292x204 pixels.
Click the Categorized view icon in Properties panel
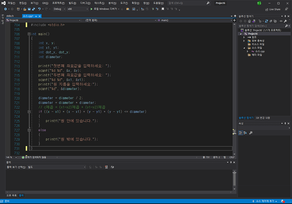click(x=241, y=133)
